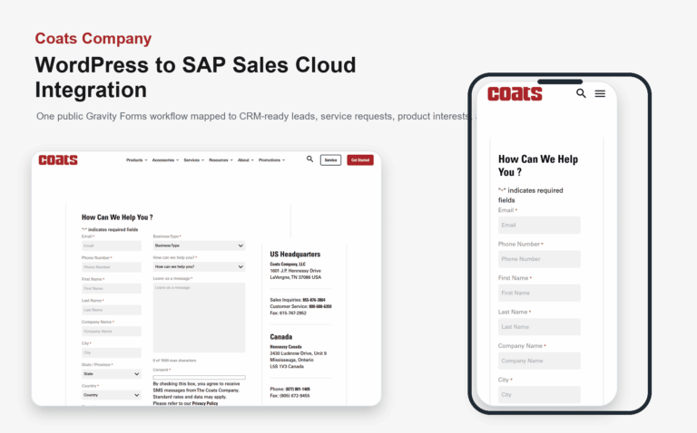
Task: Click the Customer Service phone number
Action: click(320, 306)
